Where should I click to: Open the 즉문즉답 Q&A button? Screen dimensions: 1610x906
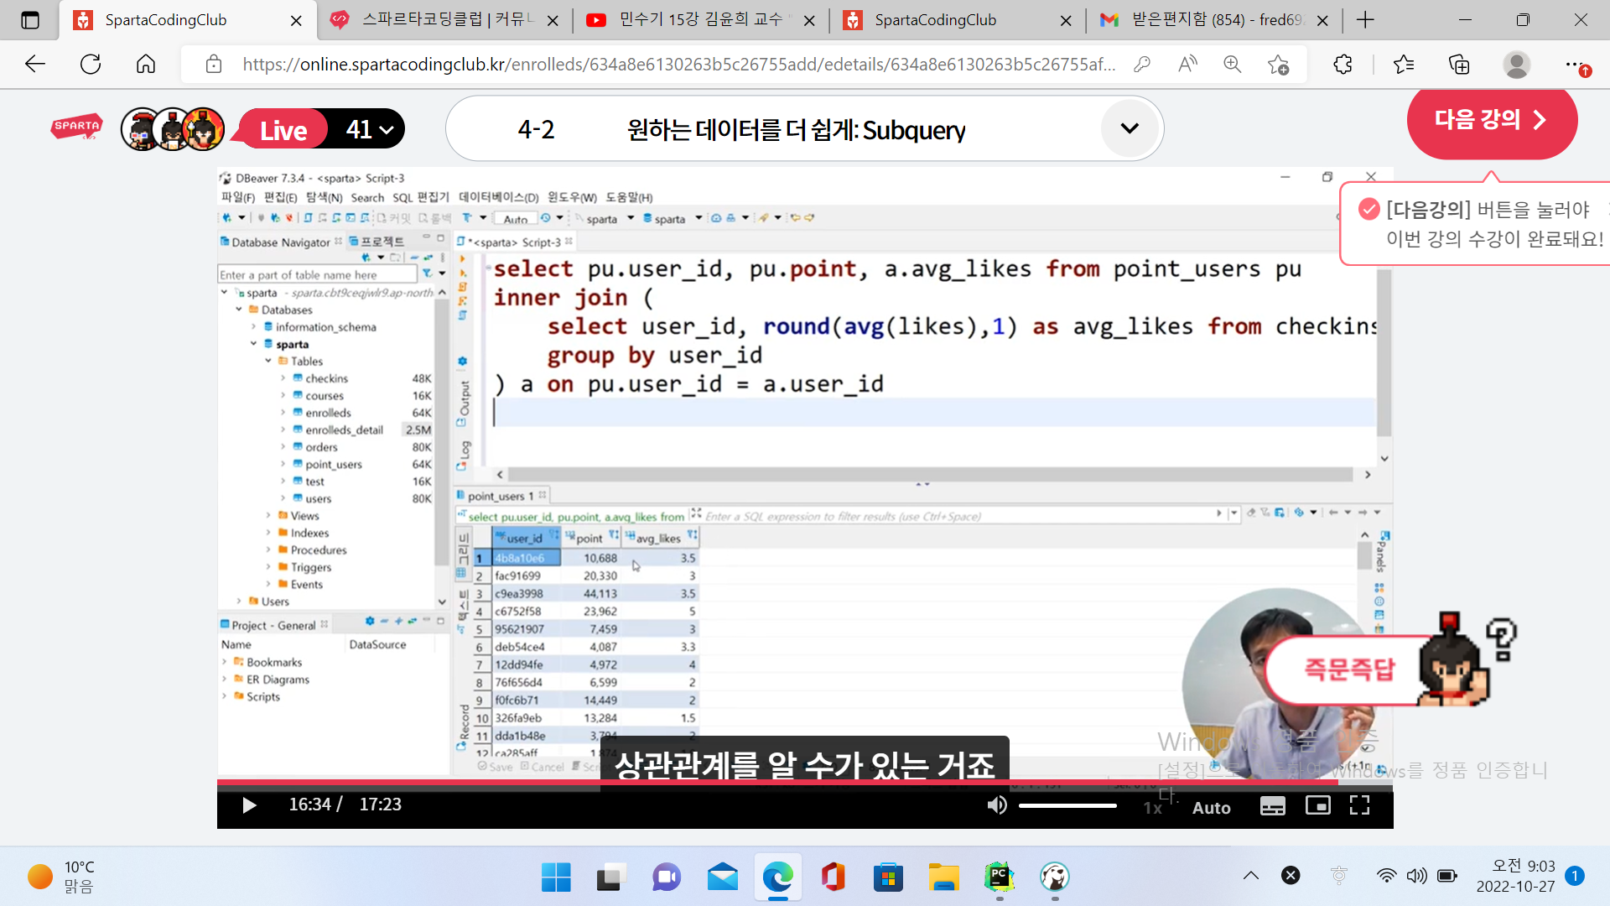(x=1349, y=669)
